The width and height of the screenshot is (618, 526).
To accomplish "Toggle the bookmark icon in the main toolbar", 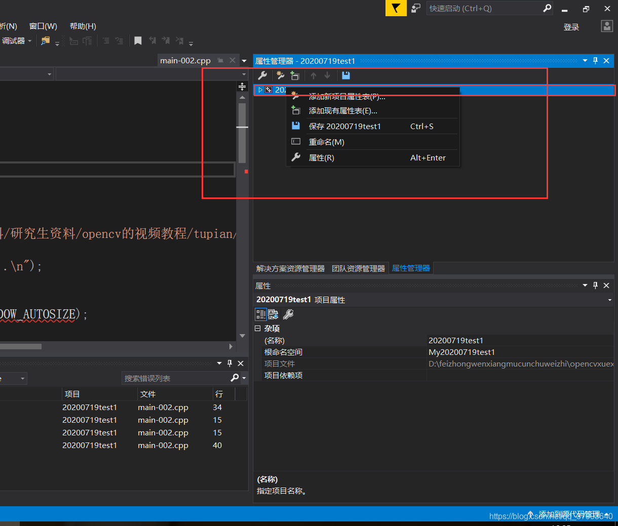I will point(138,41).
